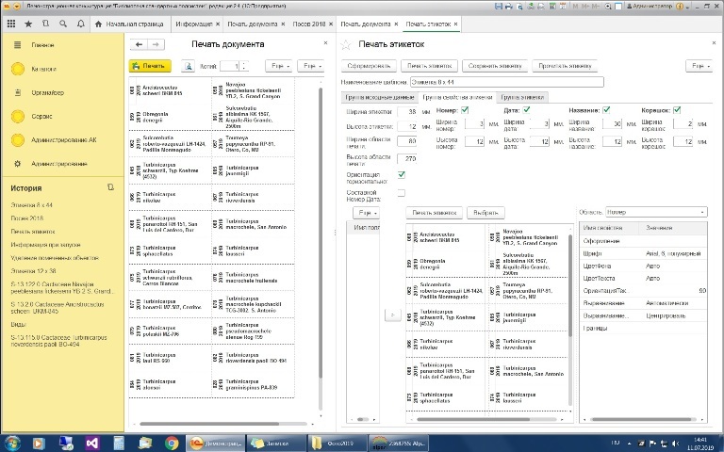Open the history icon in the top toolbar
The height and width of the screenshot is (452, 724).
pyautogui.click(x=46, y=21)
